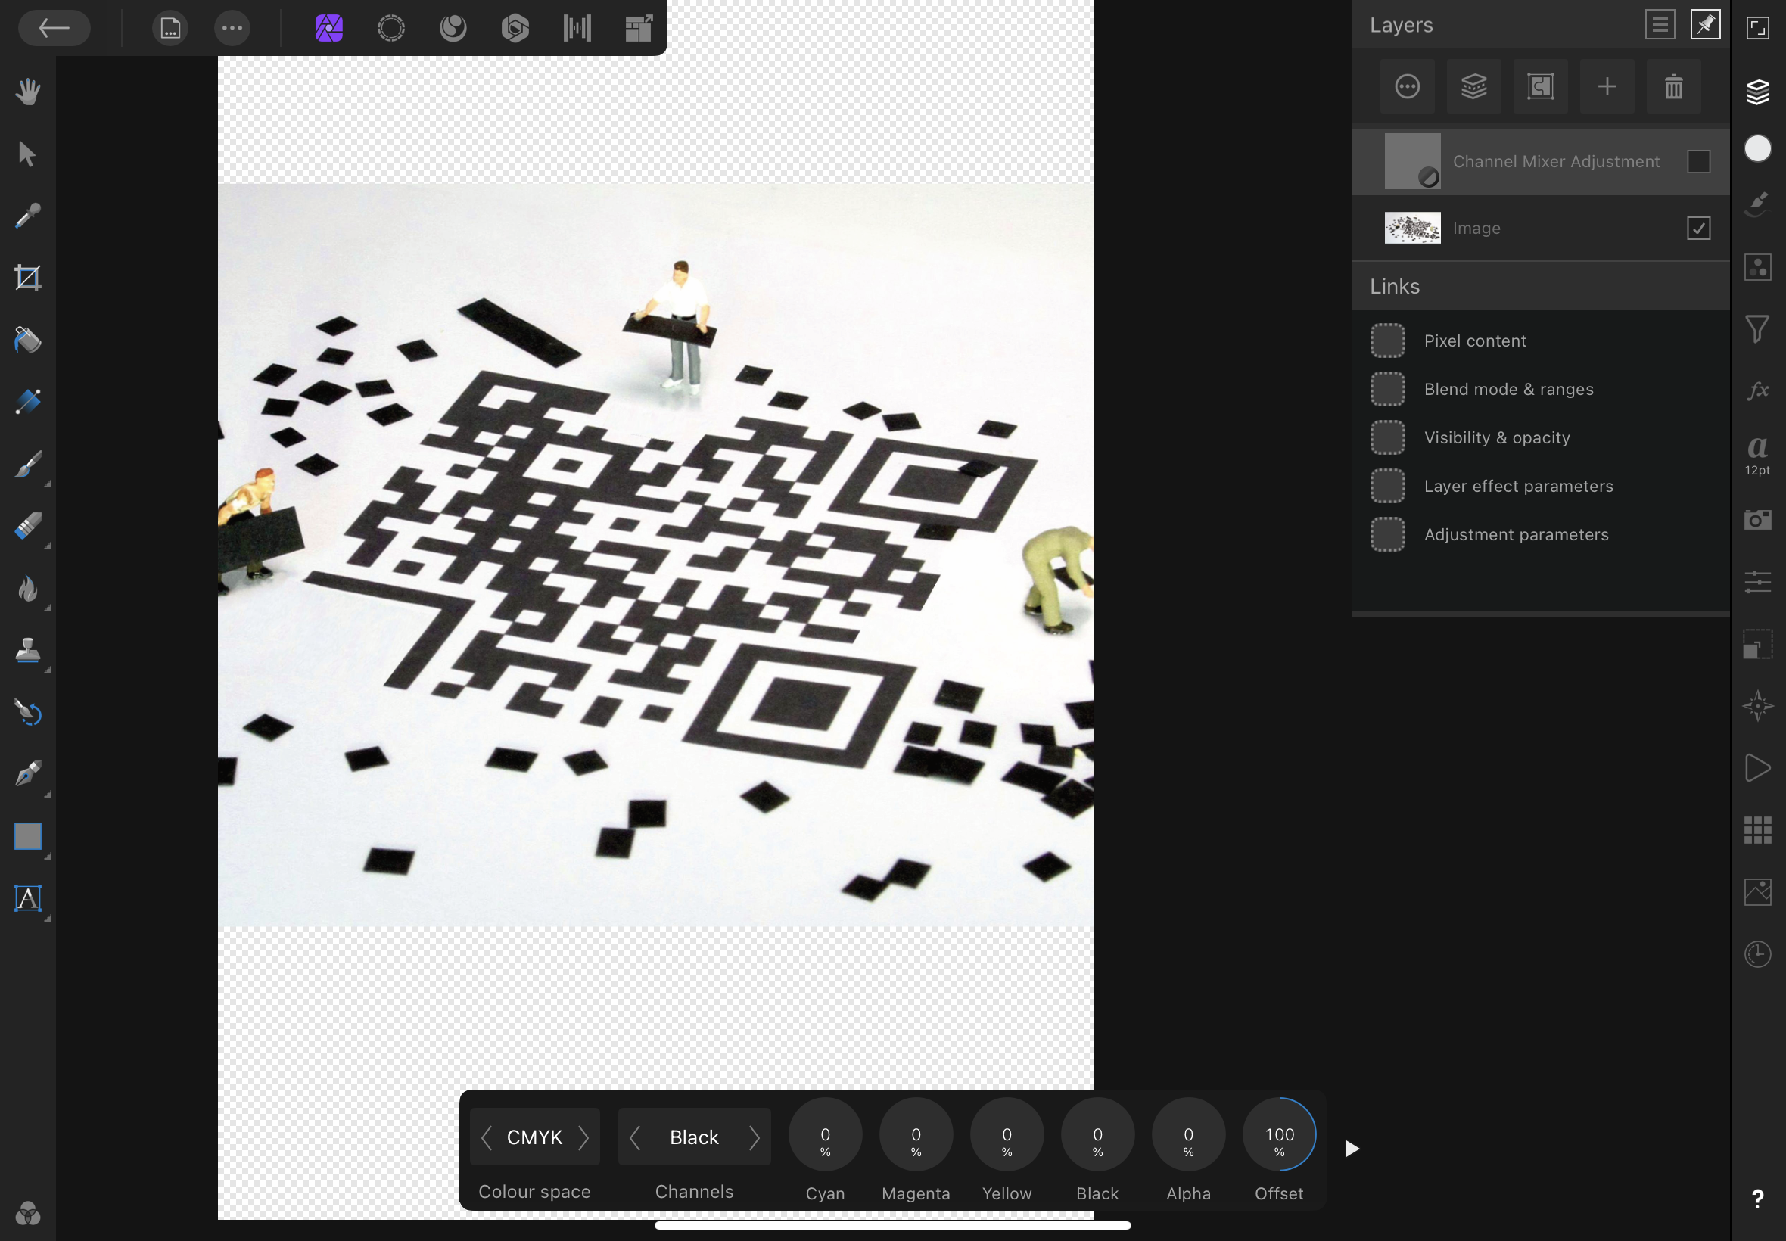Screen dimensions: 1786x1241
Task: Add a new layer with plus button
Action: coord(1607,86)
